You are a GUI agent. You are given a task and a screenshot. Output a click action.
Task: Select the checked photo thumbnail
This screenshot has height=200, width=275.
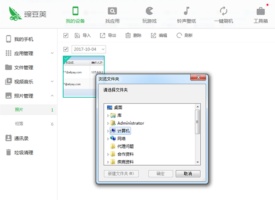pyautogui.click(x=83, y=77)
